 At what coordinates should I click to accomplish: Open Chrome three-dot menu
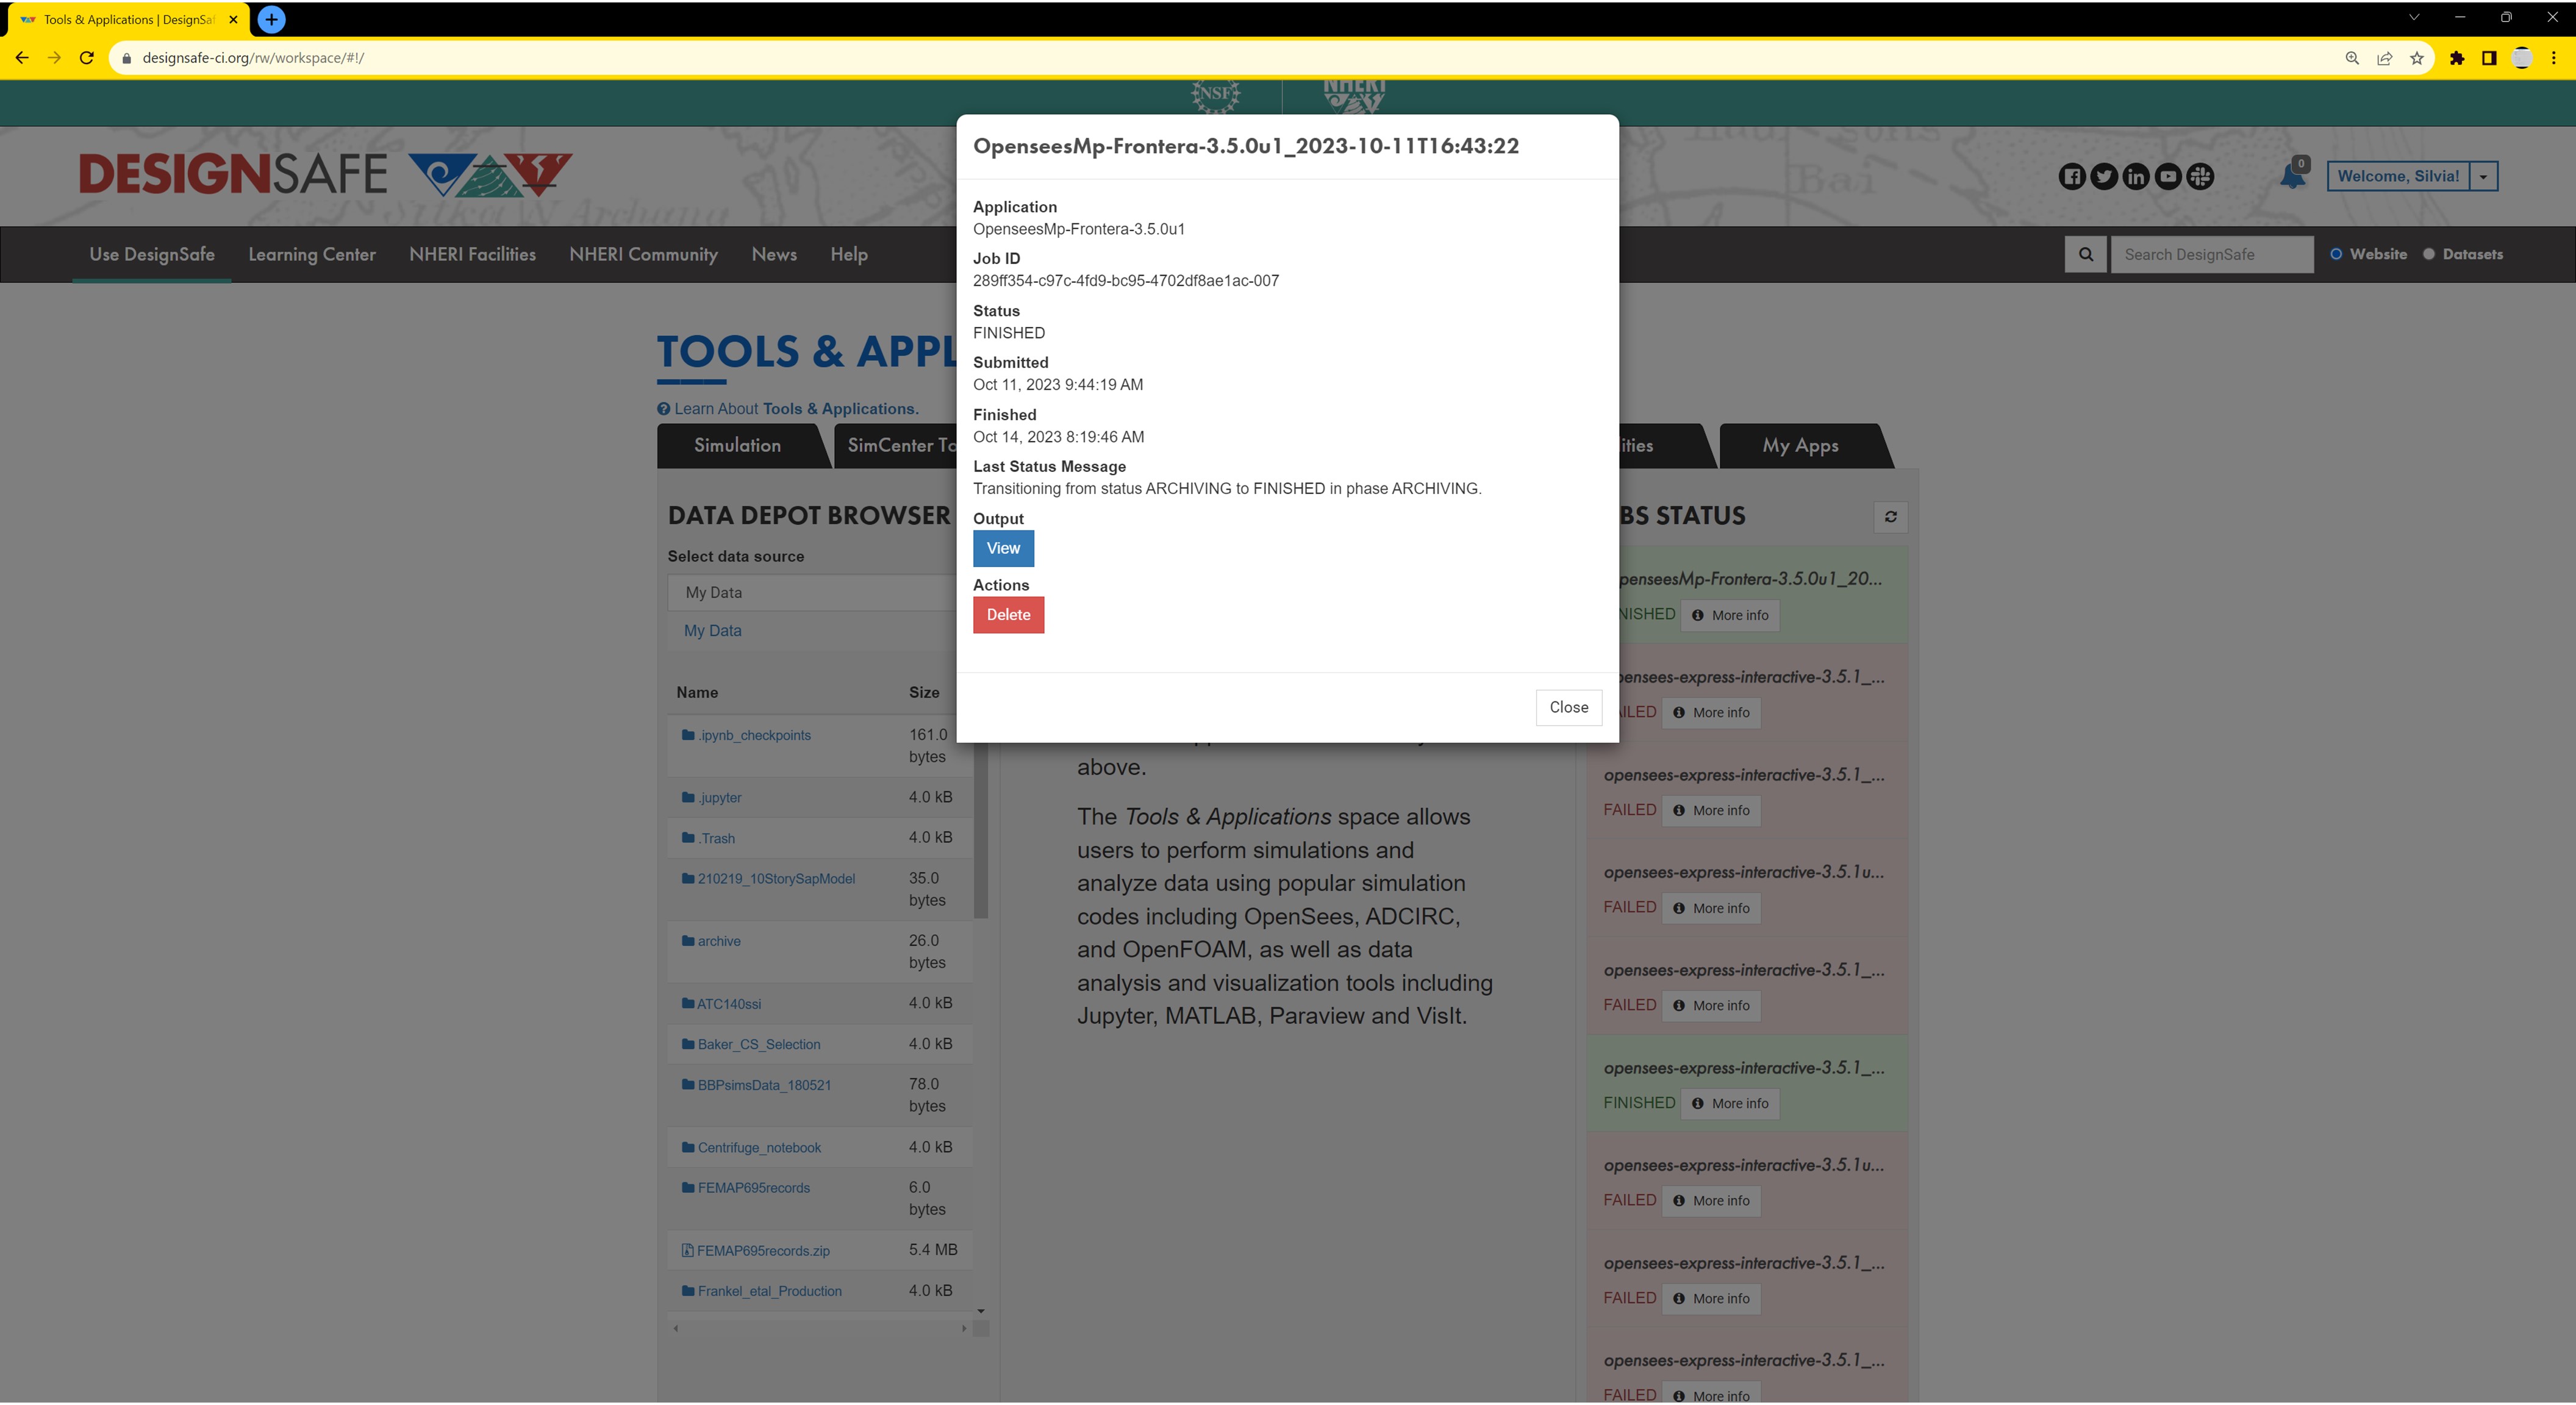tap(2553, 58)
